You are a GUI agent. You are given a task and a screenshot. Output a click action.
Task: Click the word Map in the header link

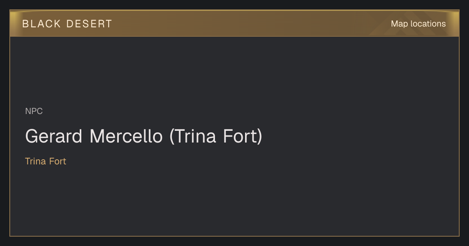pos(399,24)
